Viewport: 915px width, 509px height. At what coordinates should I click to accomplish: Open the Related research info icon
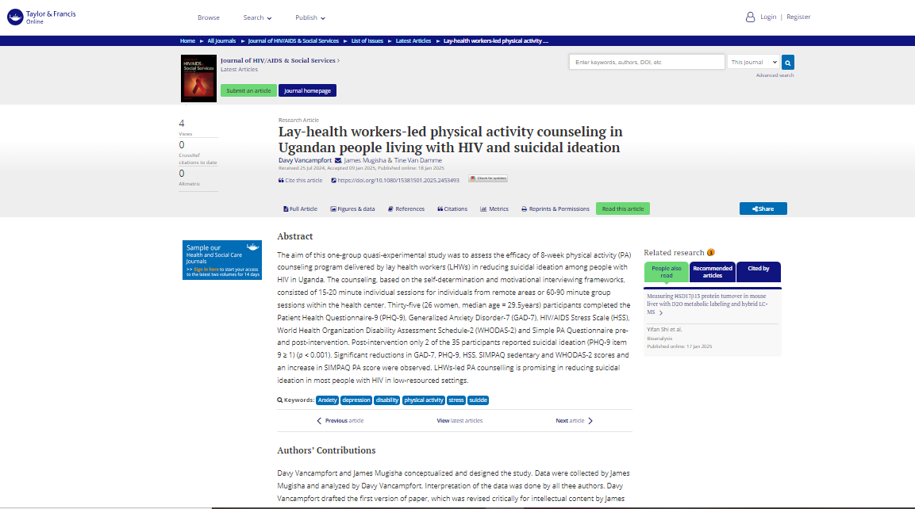coord(710,252)
